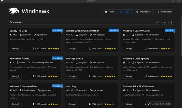This screenshot has width=182, height=108.
Task: Click star rating of Windows 7 Command Bar
Action: 54,104
